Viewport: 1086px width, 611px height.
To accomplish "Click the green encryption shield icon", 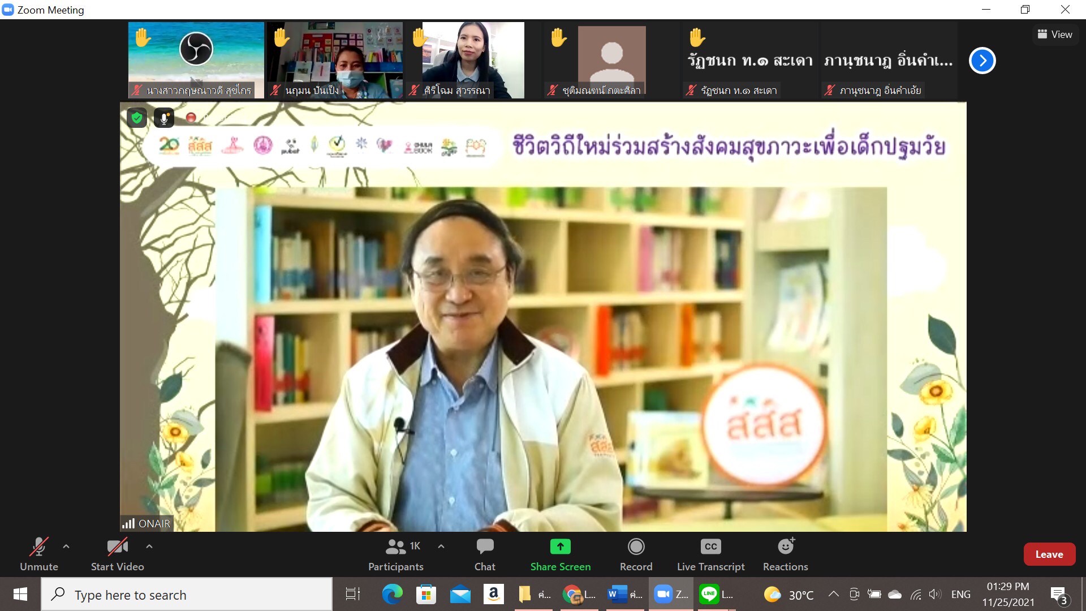I will 136,118.
